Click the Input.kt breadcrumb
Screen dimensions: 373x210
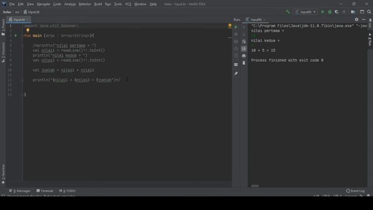[31, 12]
